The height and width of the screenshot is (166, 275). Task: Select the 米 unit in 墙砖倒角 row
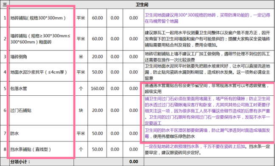(x=81, y=57)
